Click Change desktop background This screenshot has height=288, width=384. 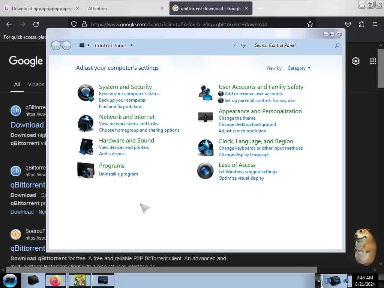click(x=247, y=124)
